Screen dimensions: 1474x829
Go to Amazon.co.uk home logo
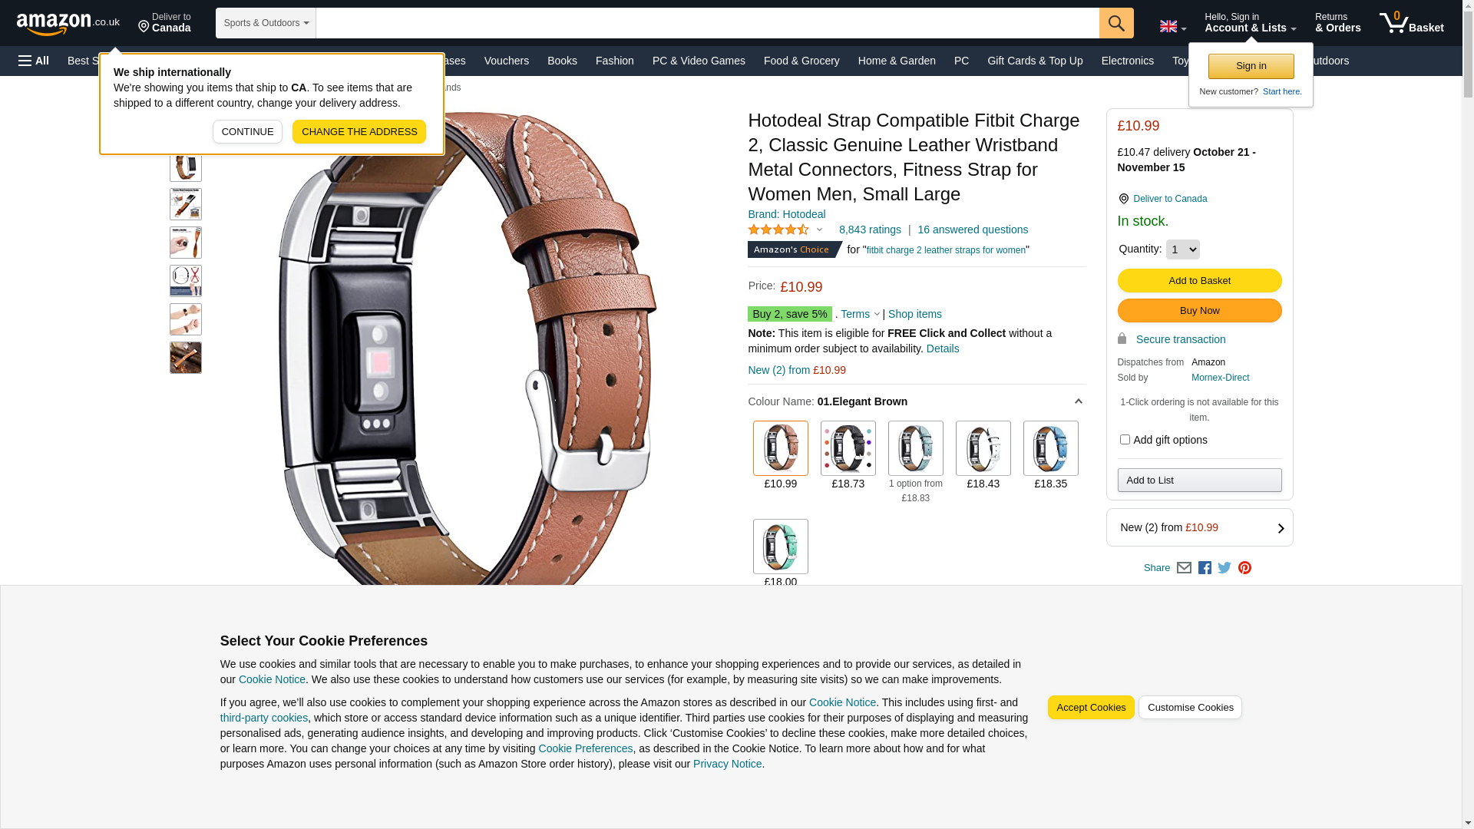(68, 24)
